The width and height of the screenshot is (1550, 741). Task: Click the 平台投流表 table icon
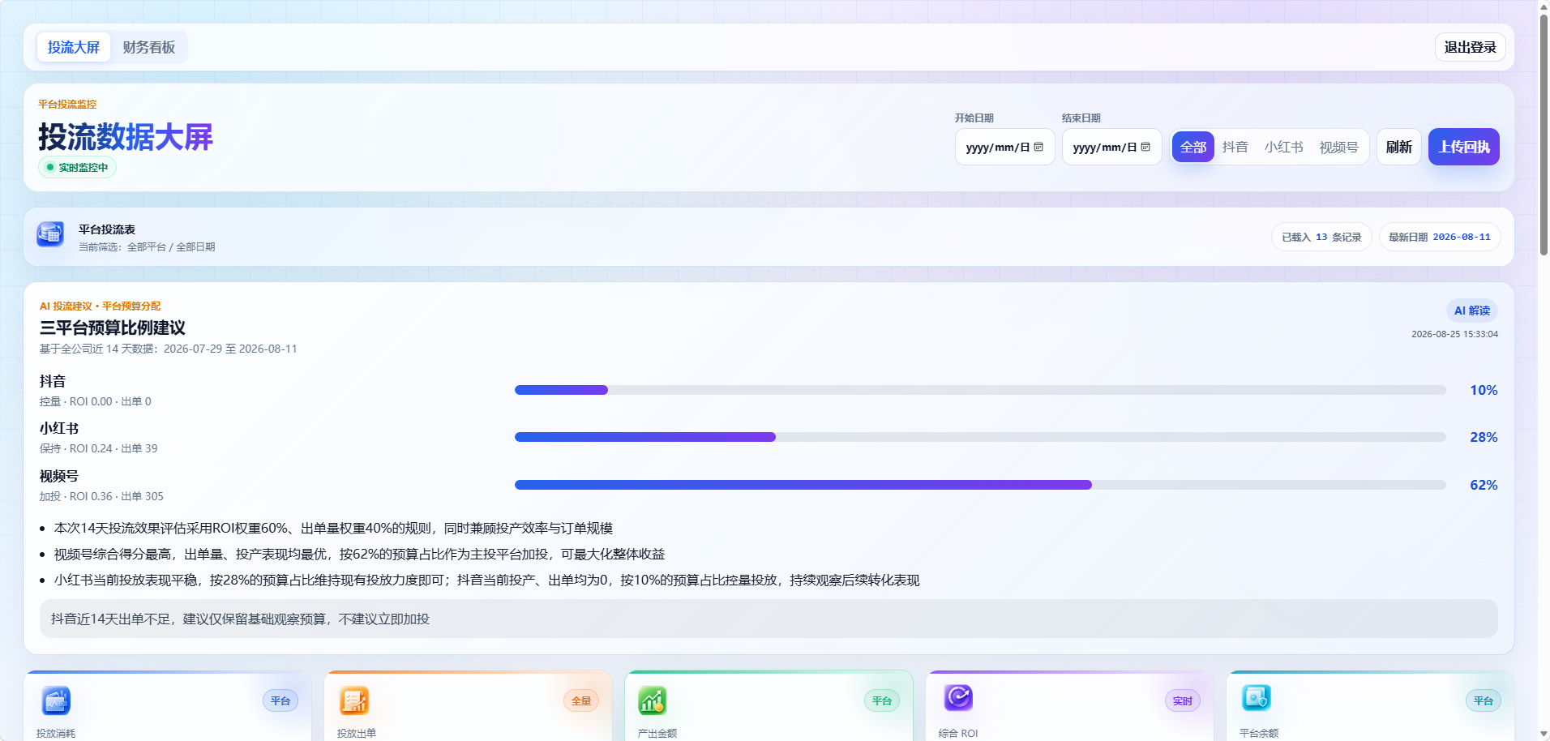point(50,234)
